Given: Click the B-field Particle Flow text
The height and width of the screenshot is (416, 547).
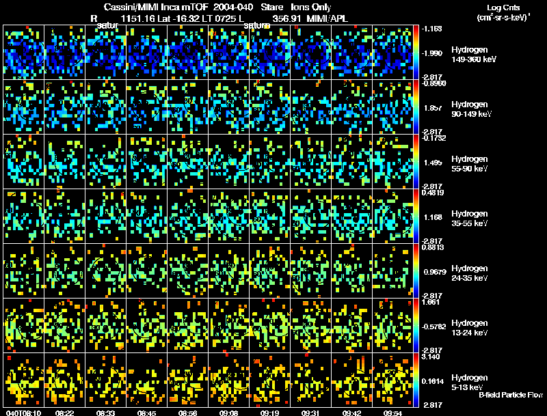Looking at the screenshot, I should click(x=511, y=395).
